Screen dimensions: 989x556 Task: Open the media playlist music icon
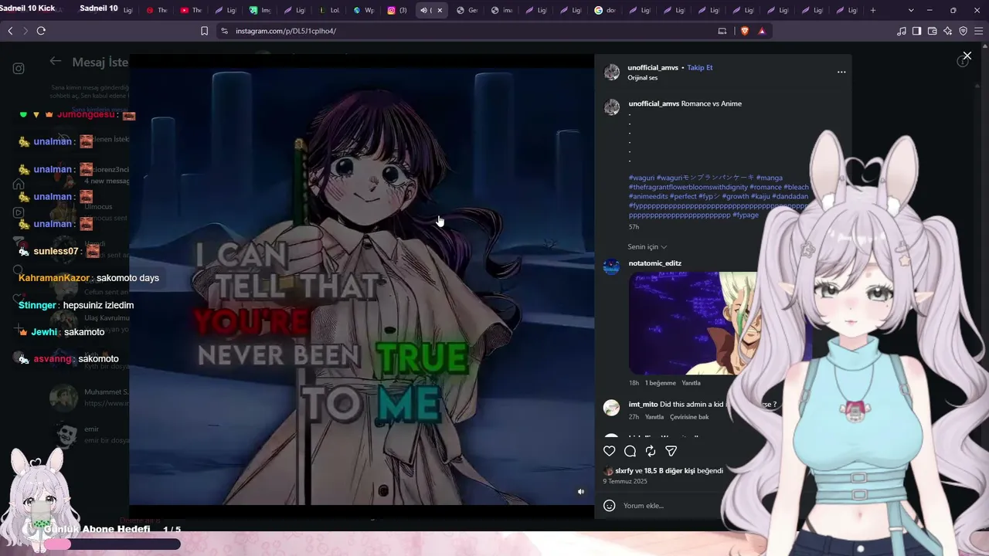pyautogui.click(x=902, y=31)
